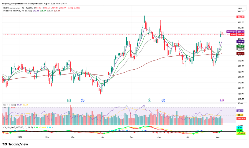Click the 185.00 price scale label
The width and height of the screenshot is (249, 148).
(241, 72)
